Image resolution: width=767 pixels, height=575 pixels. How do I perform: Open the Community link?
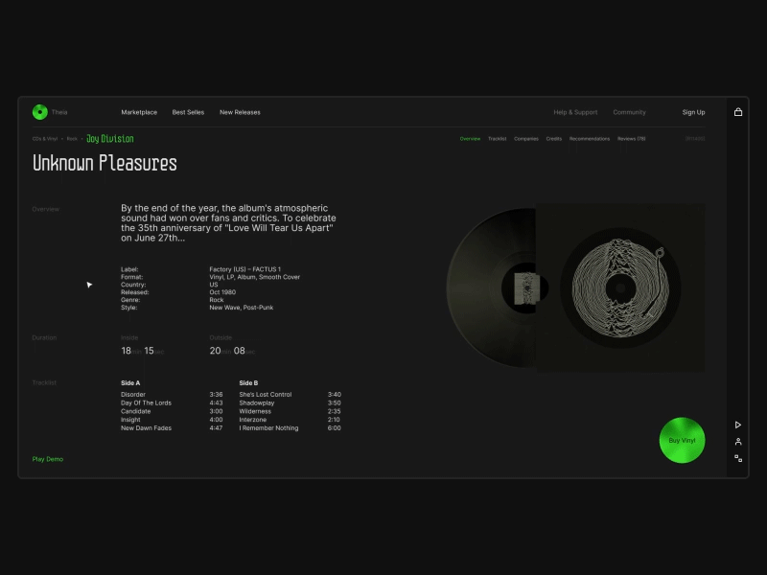point(629,112)
